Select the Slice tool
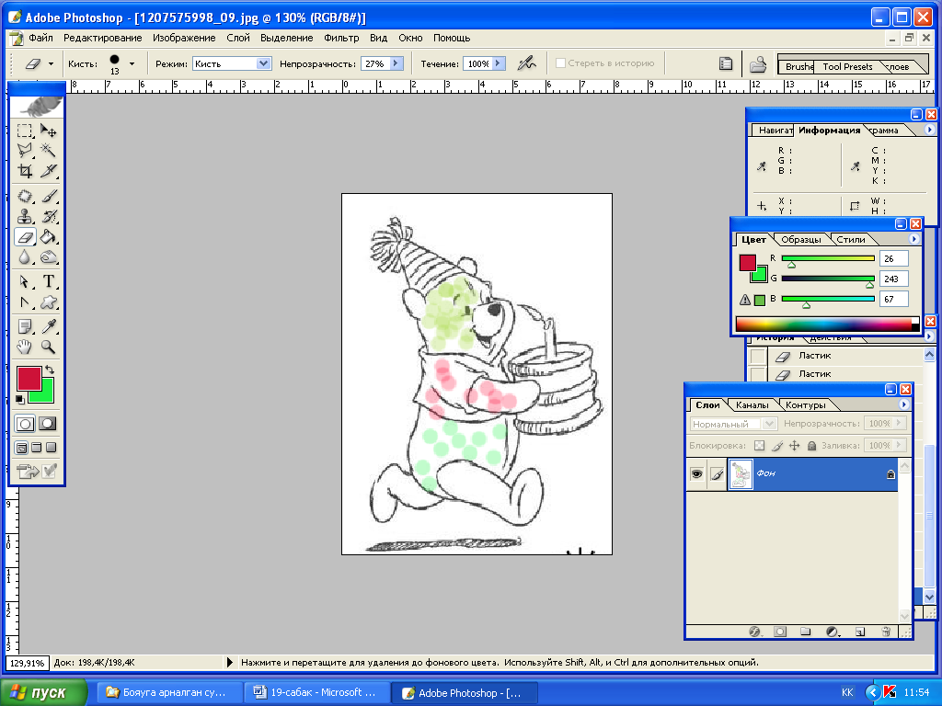The width and height of the screenshot is (942, 706). [x=48, y=170]
